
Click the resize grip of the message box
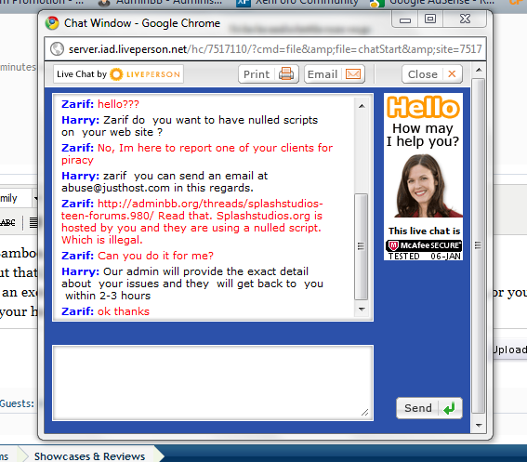365,412
